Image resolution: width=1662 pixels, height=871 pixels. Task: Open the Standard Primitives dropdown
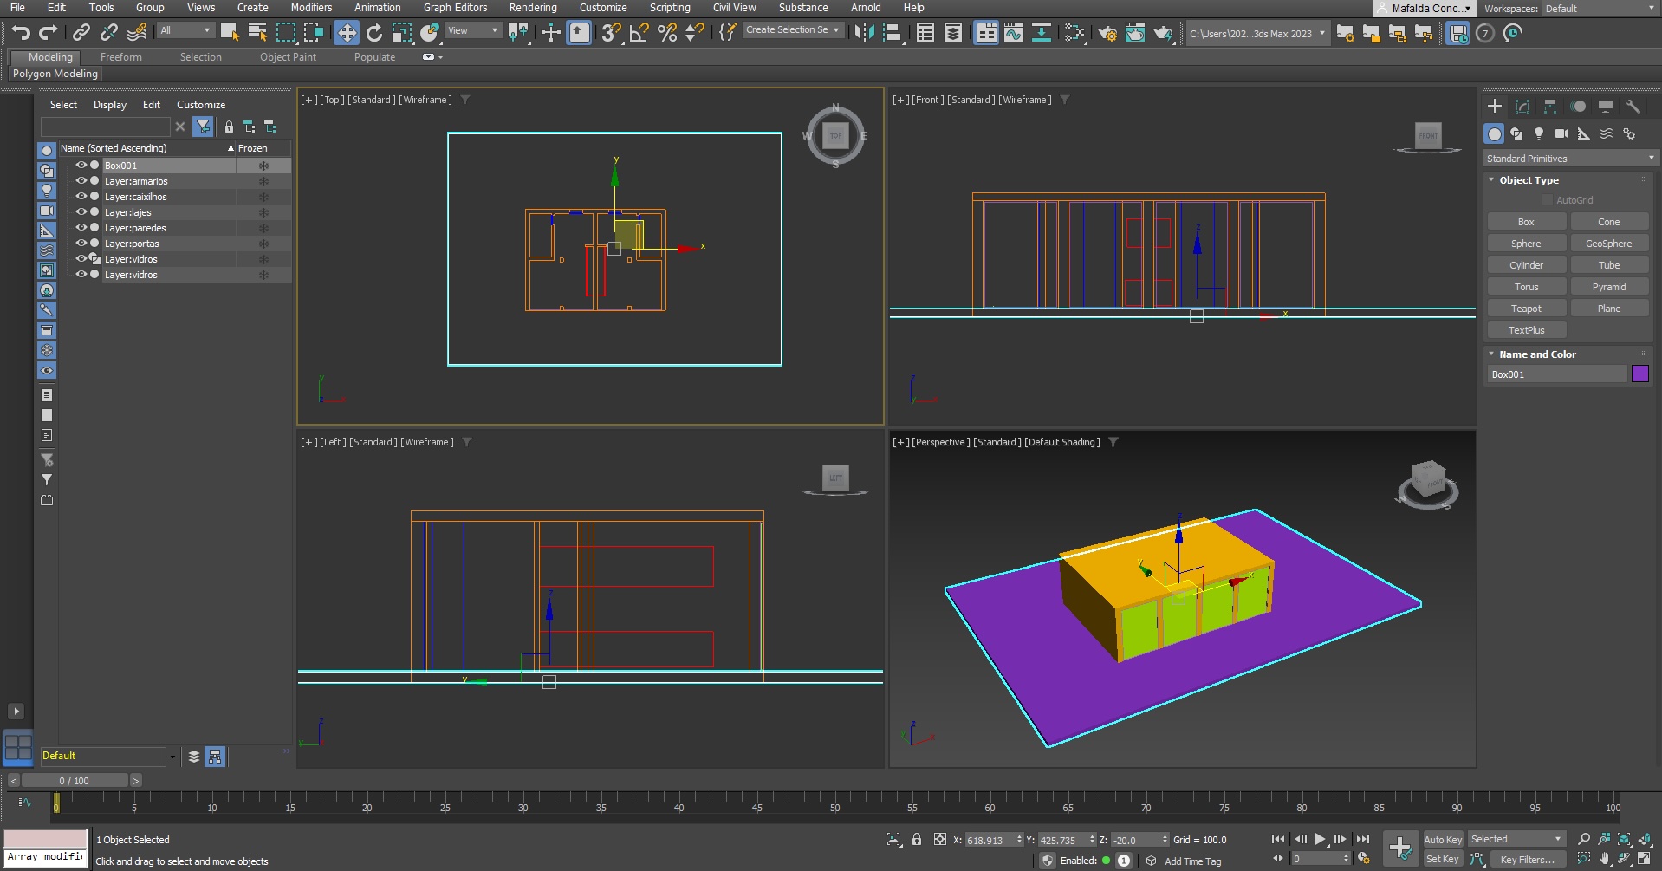[1569, 159]
